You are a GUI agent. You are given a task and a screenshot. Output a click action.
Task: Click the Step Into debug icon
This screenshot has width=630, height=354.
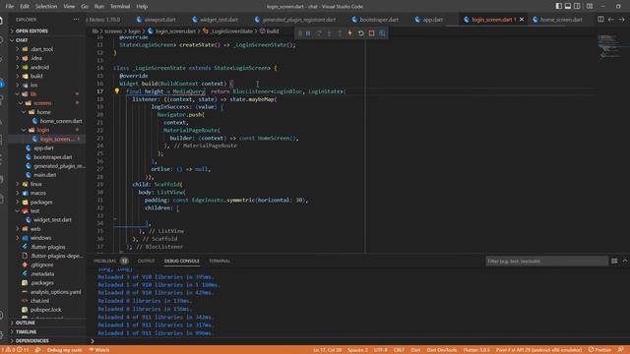click(329, 33)
